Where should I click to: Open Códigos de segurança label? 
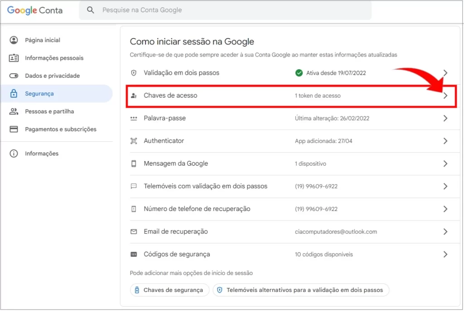pos(177,254)
